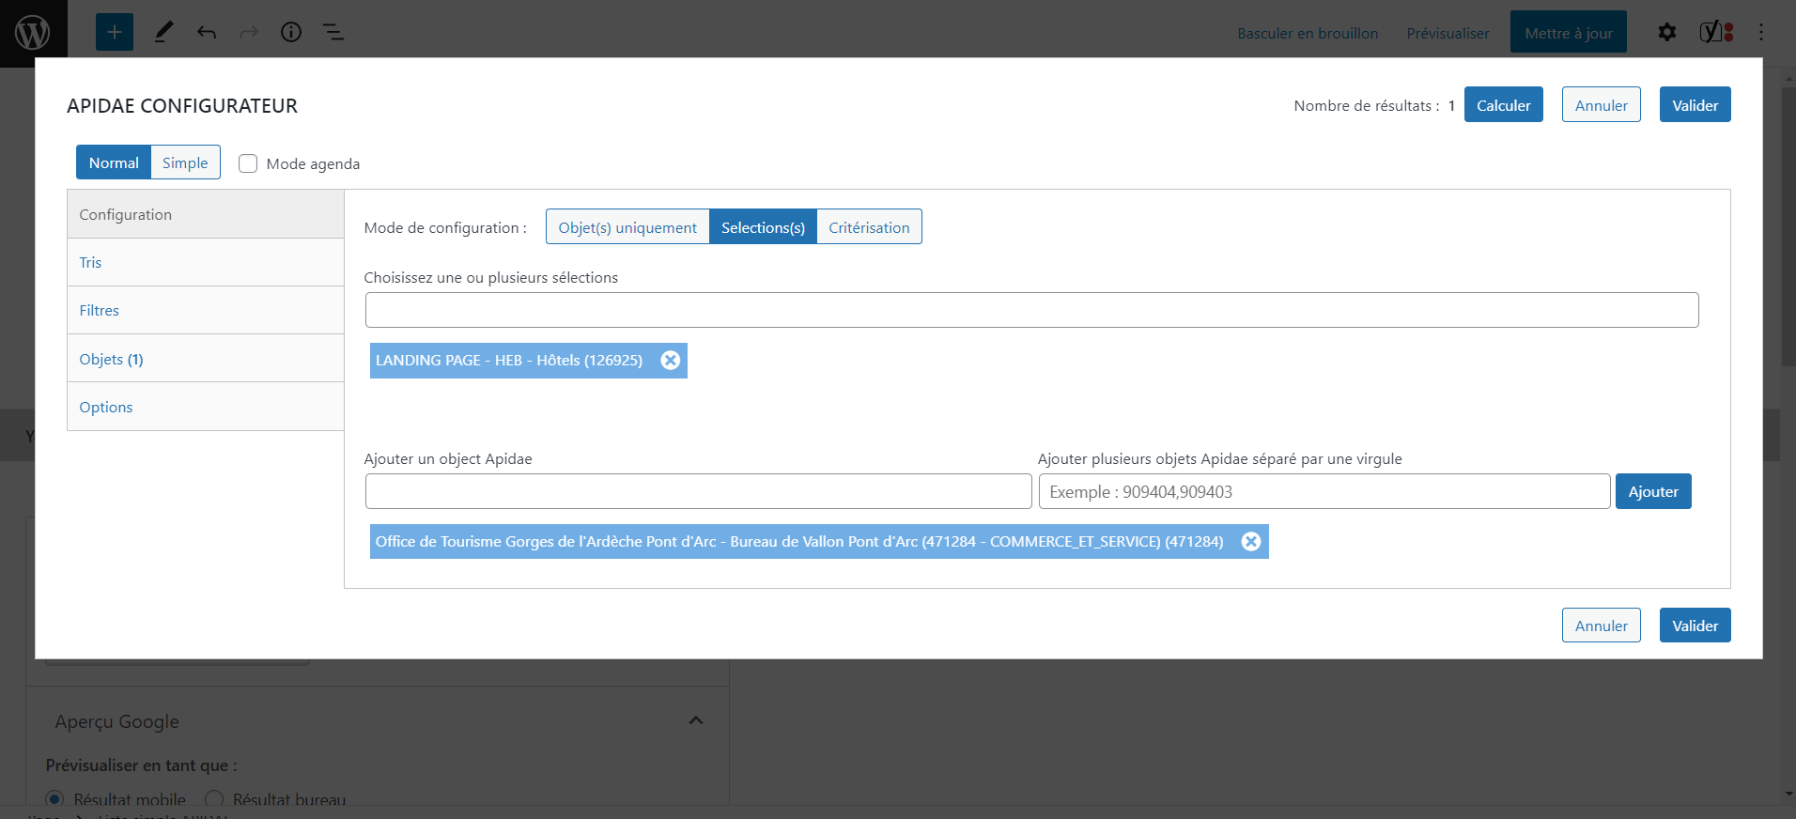Select the Résultat mobile radio button
The width and height of the screenshot is (1796, 819).
tap(54, 799)
